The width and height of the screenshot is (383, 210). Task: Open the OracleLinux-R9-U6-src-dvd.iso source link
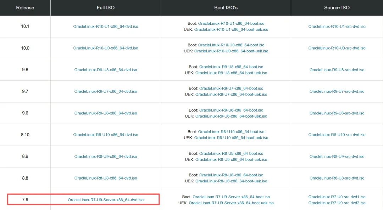click(337, 113)
